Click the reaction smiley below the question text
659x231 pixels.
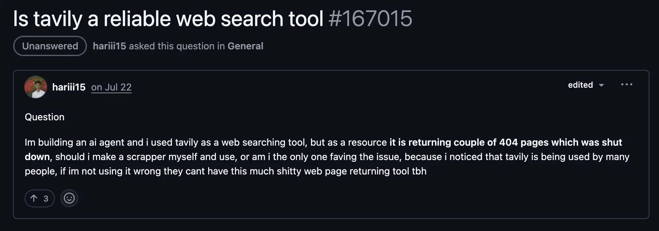tap(69, 198)
